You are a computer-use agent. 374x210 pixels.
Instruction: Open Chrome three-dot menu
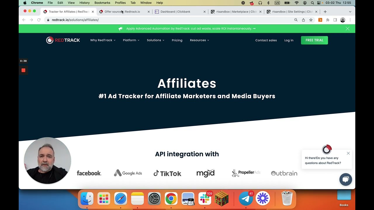pos(350,20)
